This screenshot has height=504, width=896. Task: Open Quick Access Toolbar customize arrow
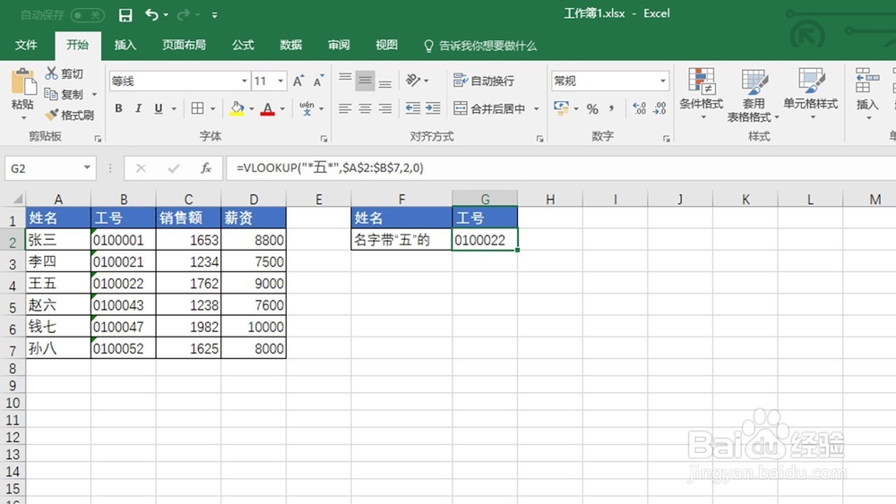[x=214, y=15]
